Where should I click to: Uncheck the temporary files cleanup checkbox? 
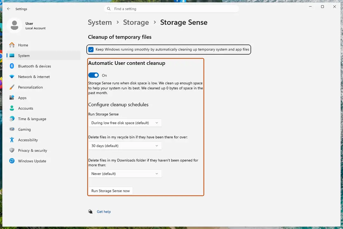click(x=91, y=50)
